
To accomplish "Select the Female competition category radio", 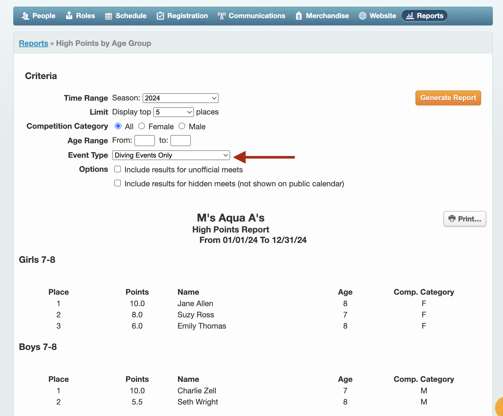I will (142, 126).
